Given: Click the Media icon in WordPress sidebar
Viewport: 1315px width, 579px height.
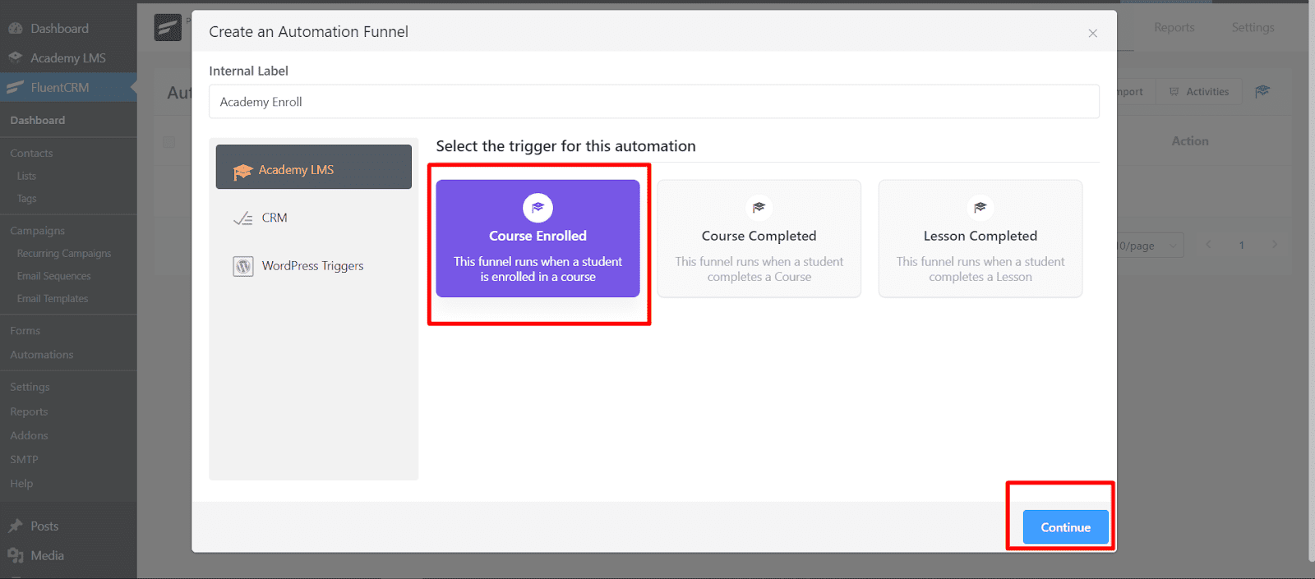Looking at the screenshot, I should [x=16, y=556].
